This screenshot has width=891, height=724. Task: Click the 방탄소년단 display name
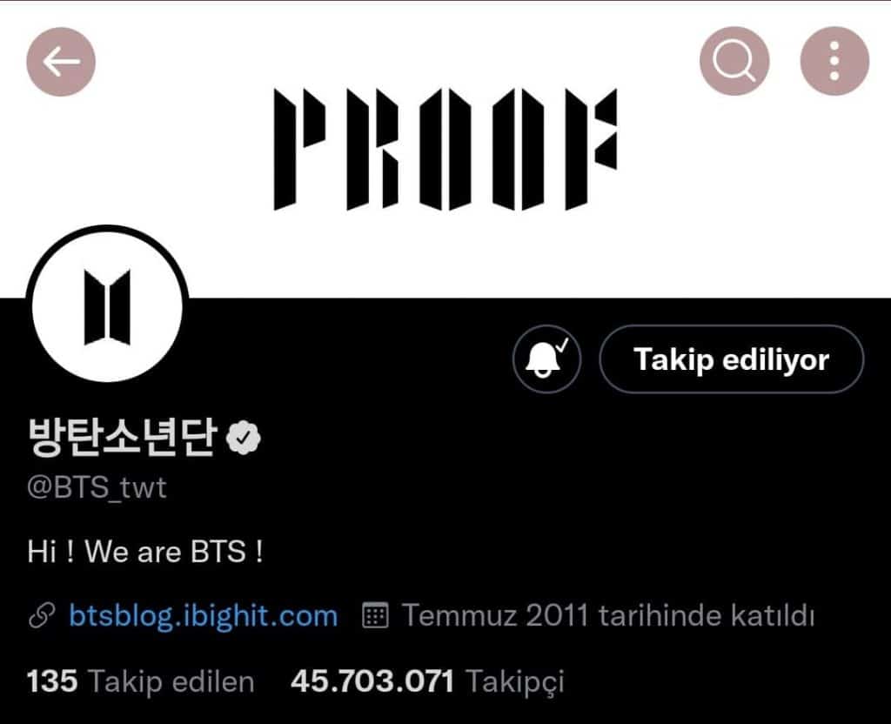[x=122, y=437]
